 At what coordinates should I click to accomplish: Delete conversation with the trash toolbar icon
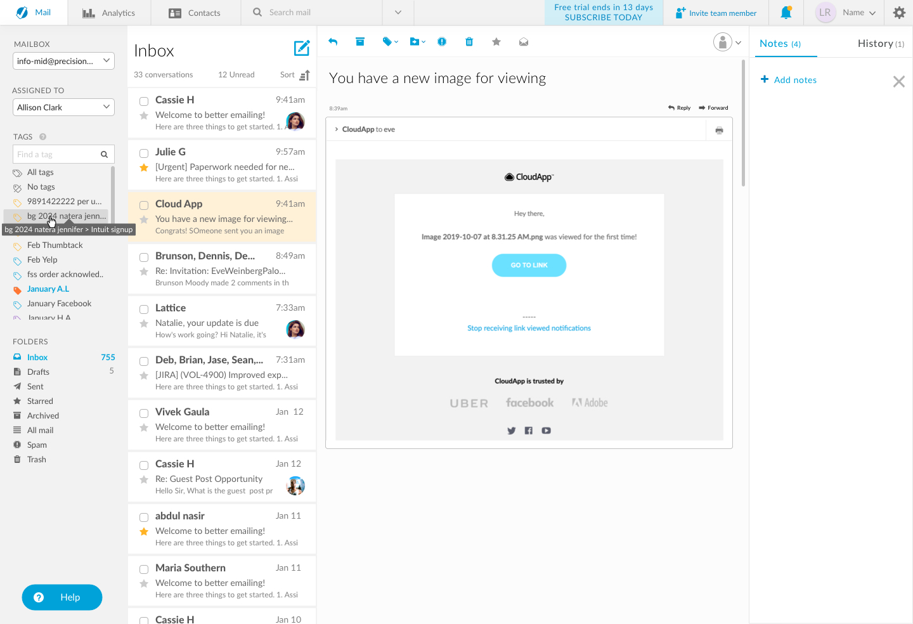point(469,42)
